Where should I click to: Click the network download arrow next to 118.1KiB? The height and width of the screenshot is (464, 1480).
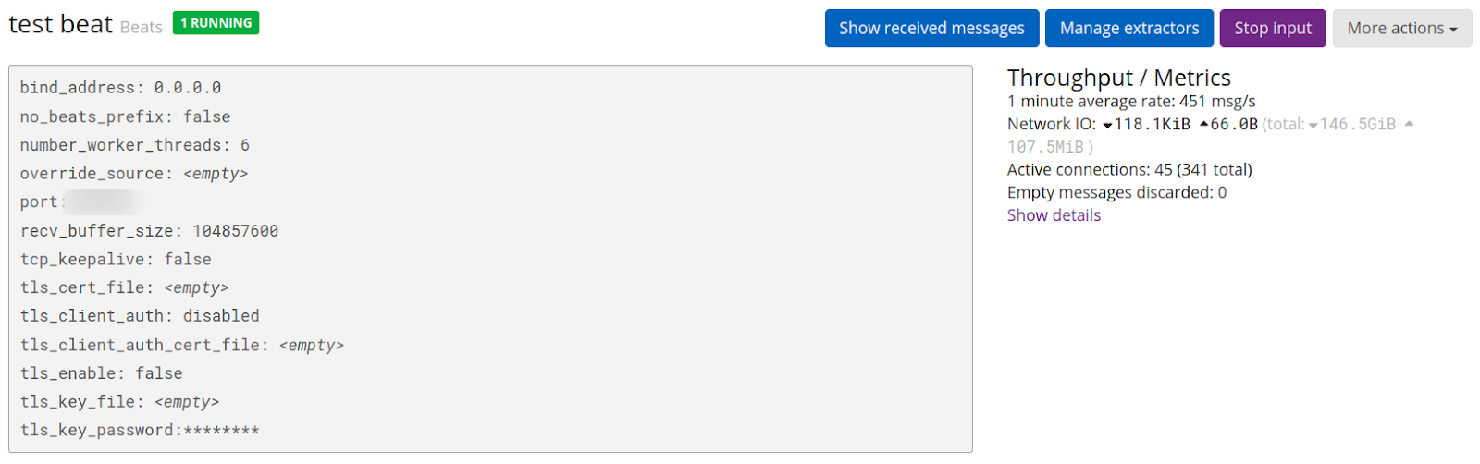1107,126
